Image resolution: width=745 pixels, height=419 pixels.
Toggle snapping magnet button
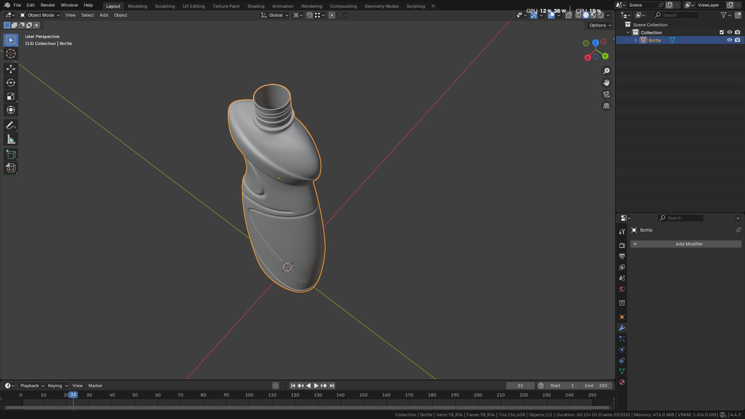point(309,15)
